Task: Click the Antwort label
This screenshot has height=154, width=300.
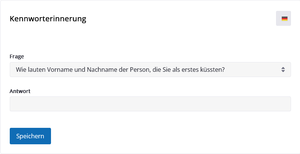Action: [20, 91]
